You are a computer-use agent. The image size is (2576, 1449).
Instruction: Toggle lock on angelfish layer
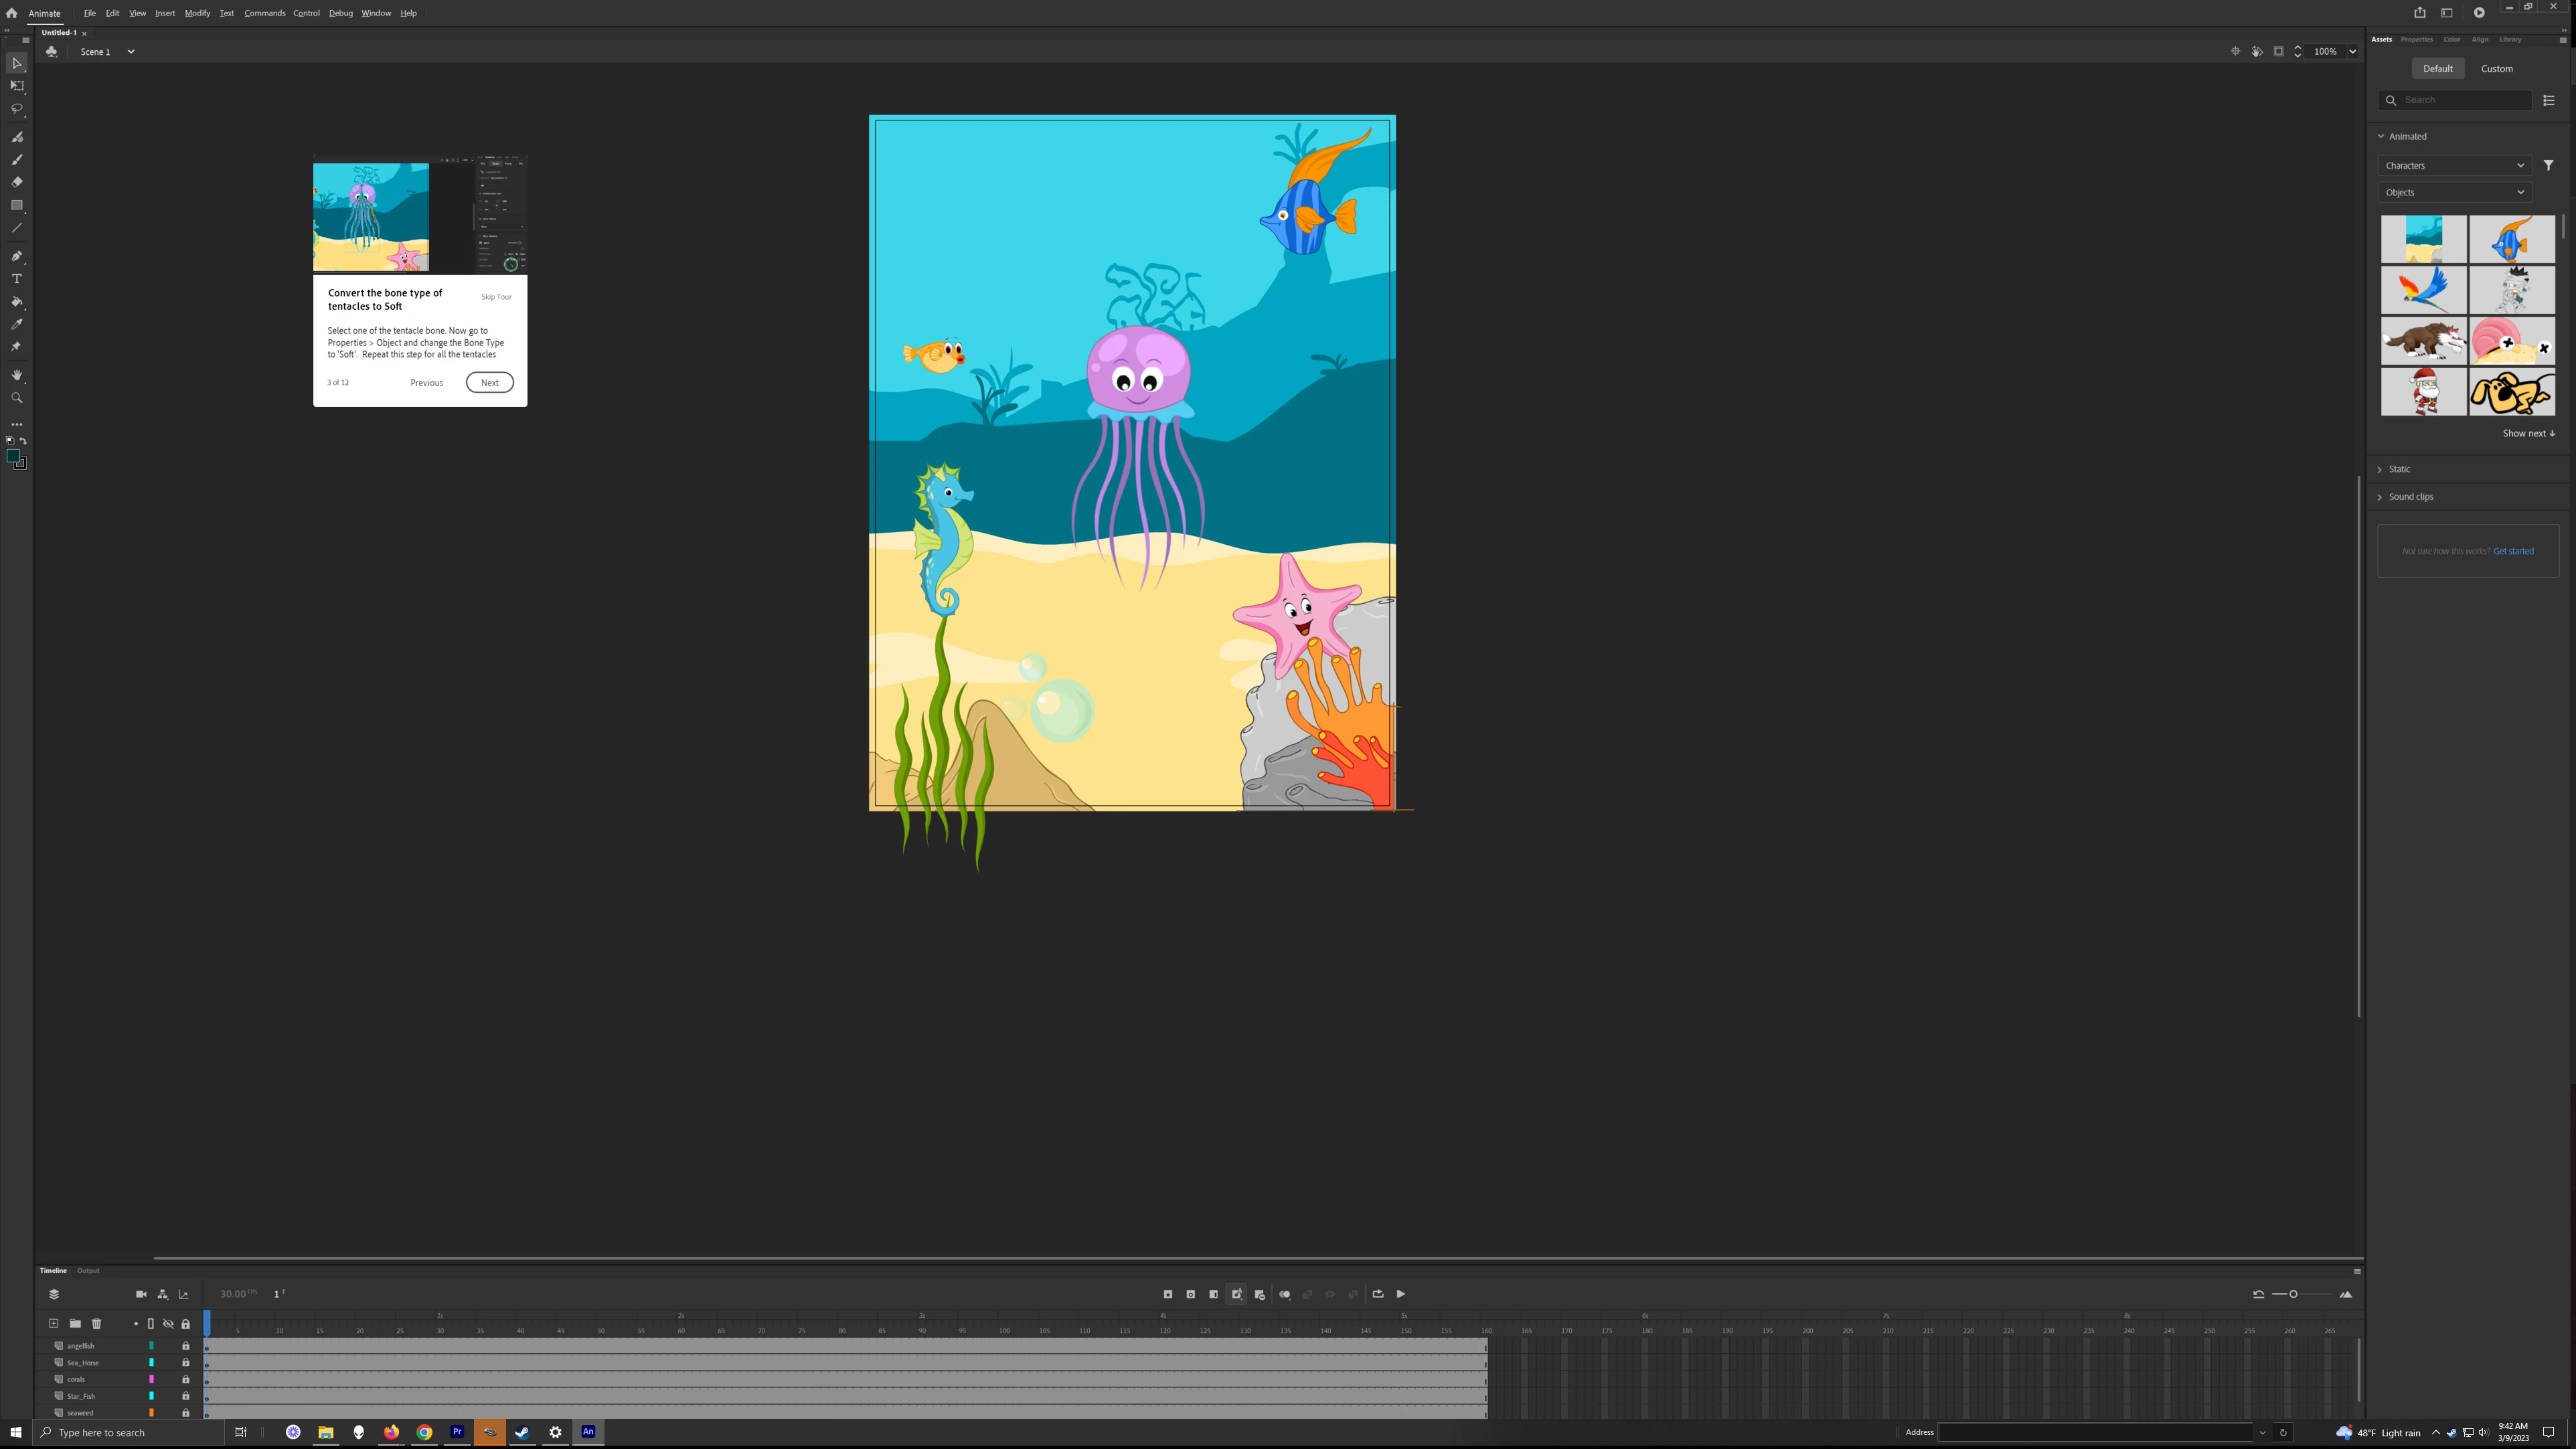185,1346
